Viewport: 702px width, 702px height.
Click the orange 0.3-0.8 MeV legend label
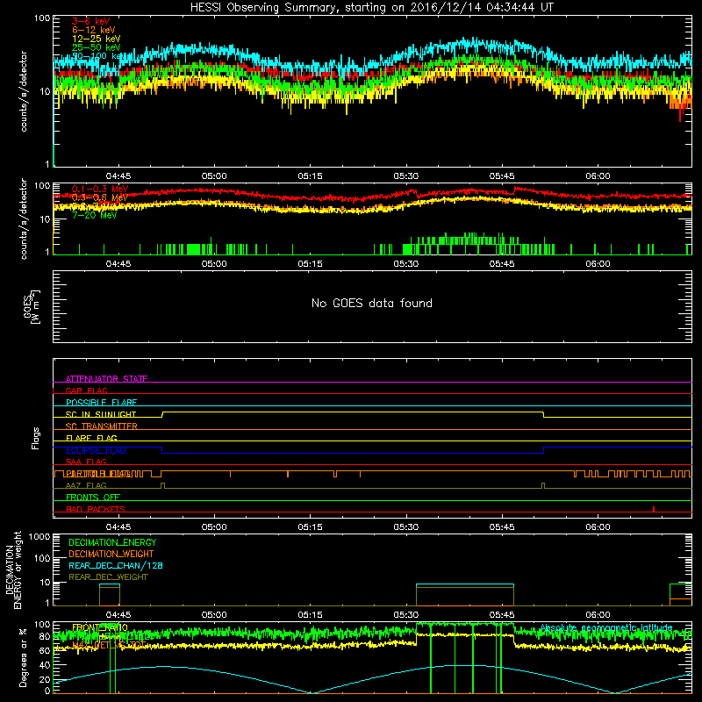point(100,197)
